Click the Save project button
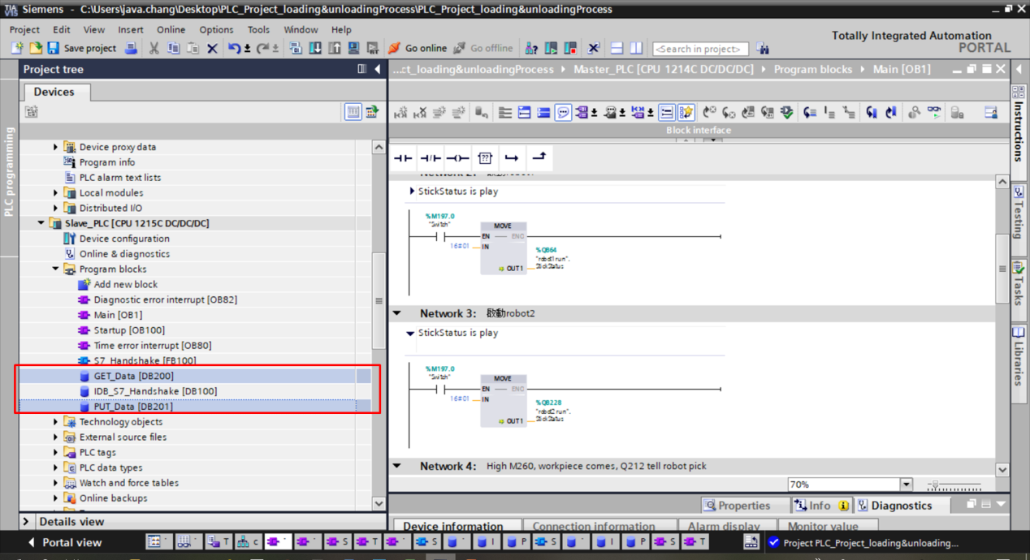1030x560 pixels. coord(81,49)
